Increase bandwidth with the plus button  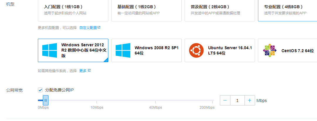click(249, 100)
